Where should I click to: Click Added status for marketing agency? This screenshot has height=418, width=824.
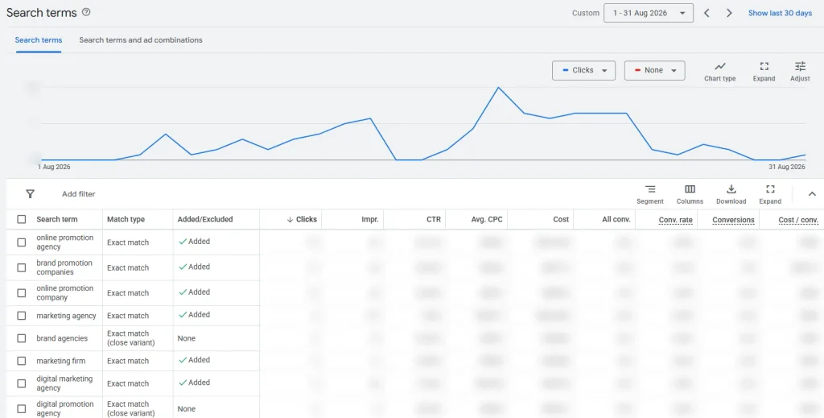(194, 315)
